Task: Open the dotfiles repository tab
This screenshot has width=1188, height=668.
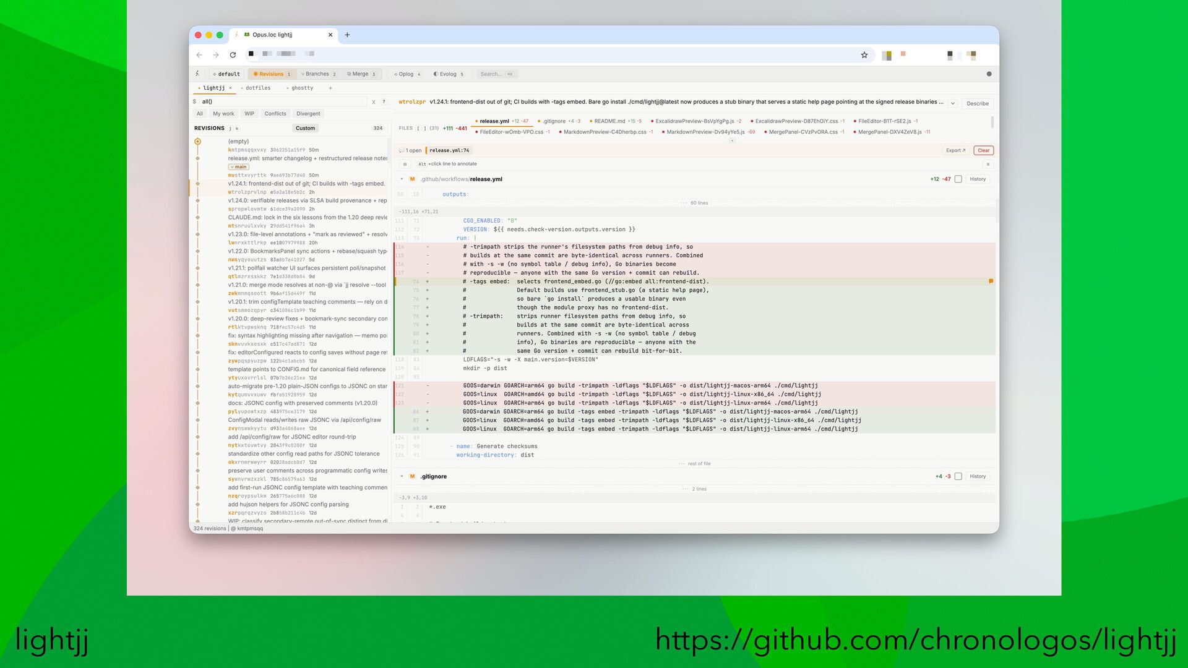Action: 257,88
